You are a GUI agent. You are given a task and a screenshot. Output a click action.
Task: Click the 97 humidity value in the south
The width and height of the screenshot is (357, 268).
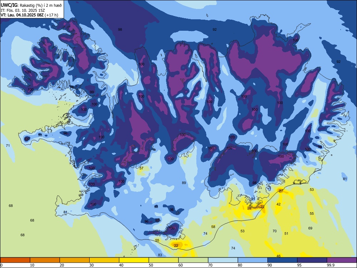[x=157, y=220]
